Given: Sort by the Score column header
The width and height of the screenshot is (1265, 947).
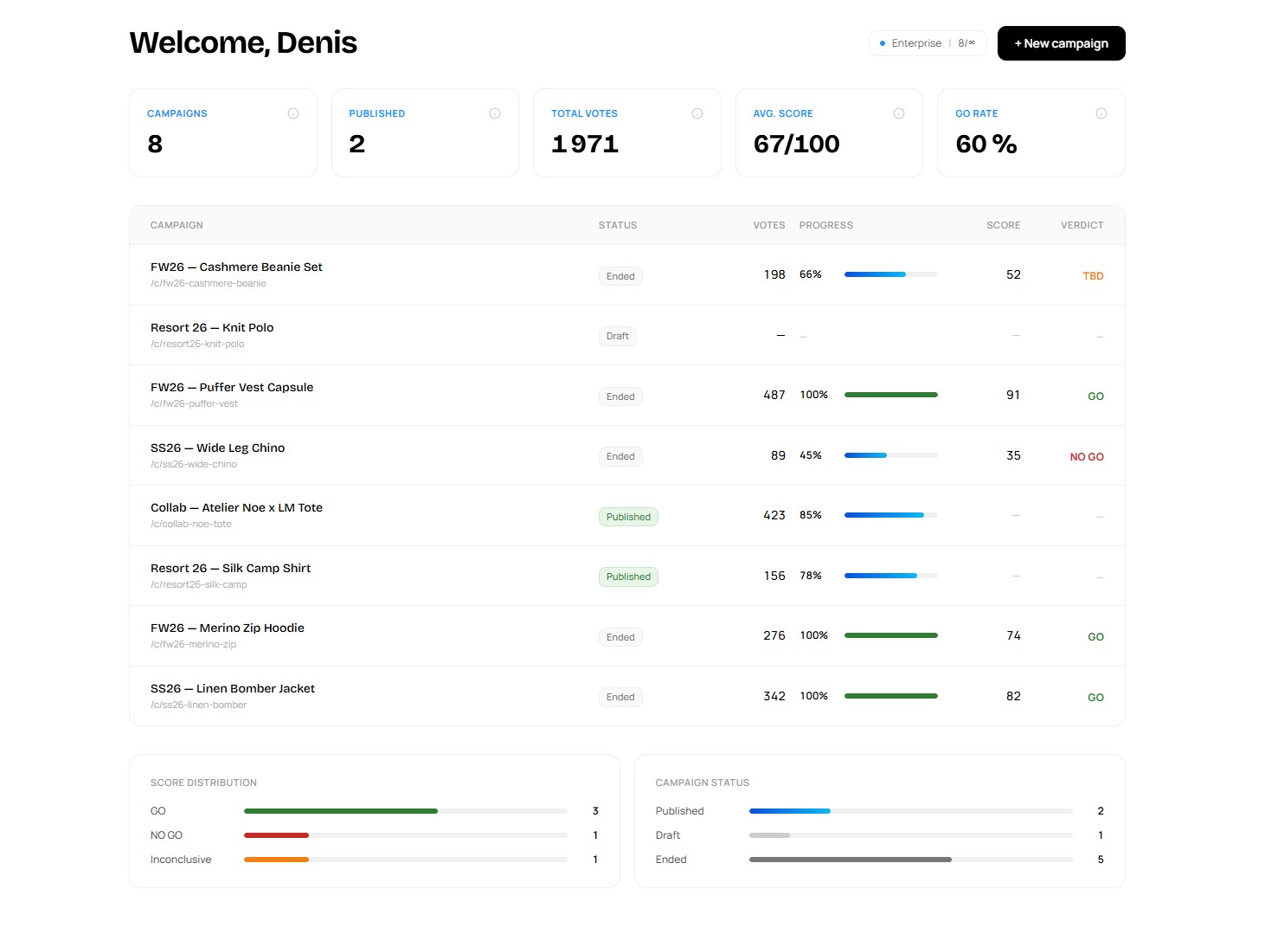Looking at the screenshot, I should coord(1004,225).
